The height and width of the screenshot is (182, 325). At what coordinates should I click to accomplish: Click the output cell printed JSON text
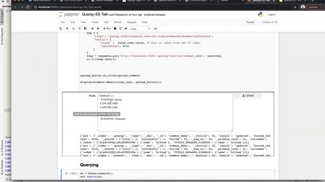[175, 146]
